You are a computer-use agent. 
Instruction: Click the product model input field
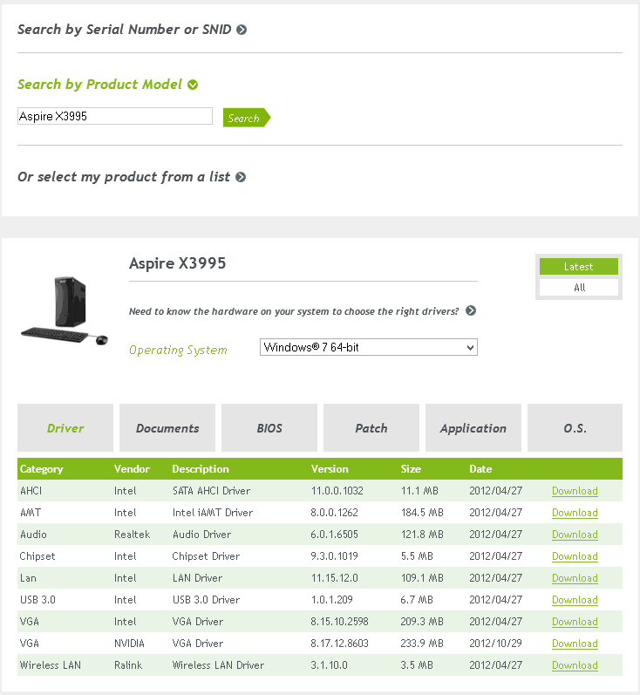[x=115, y=116]
